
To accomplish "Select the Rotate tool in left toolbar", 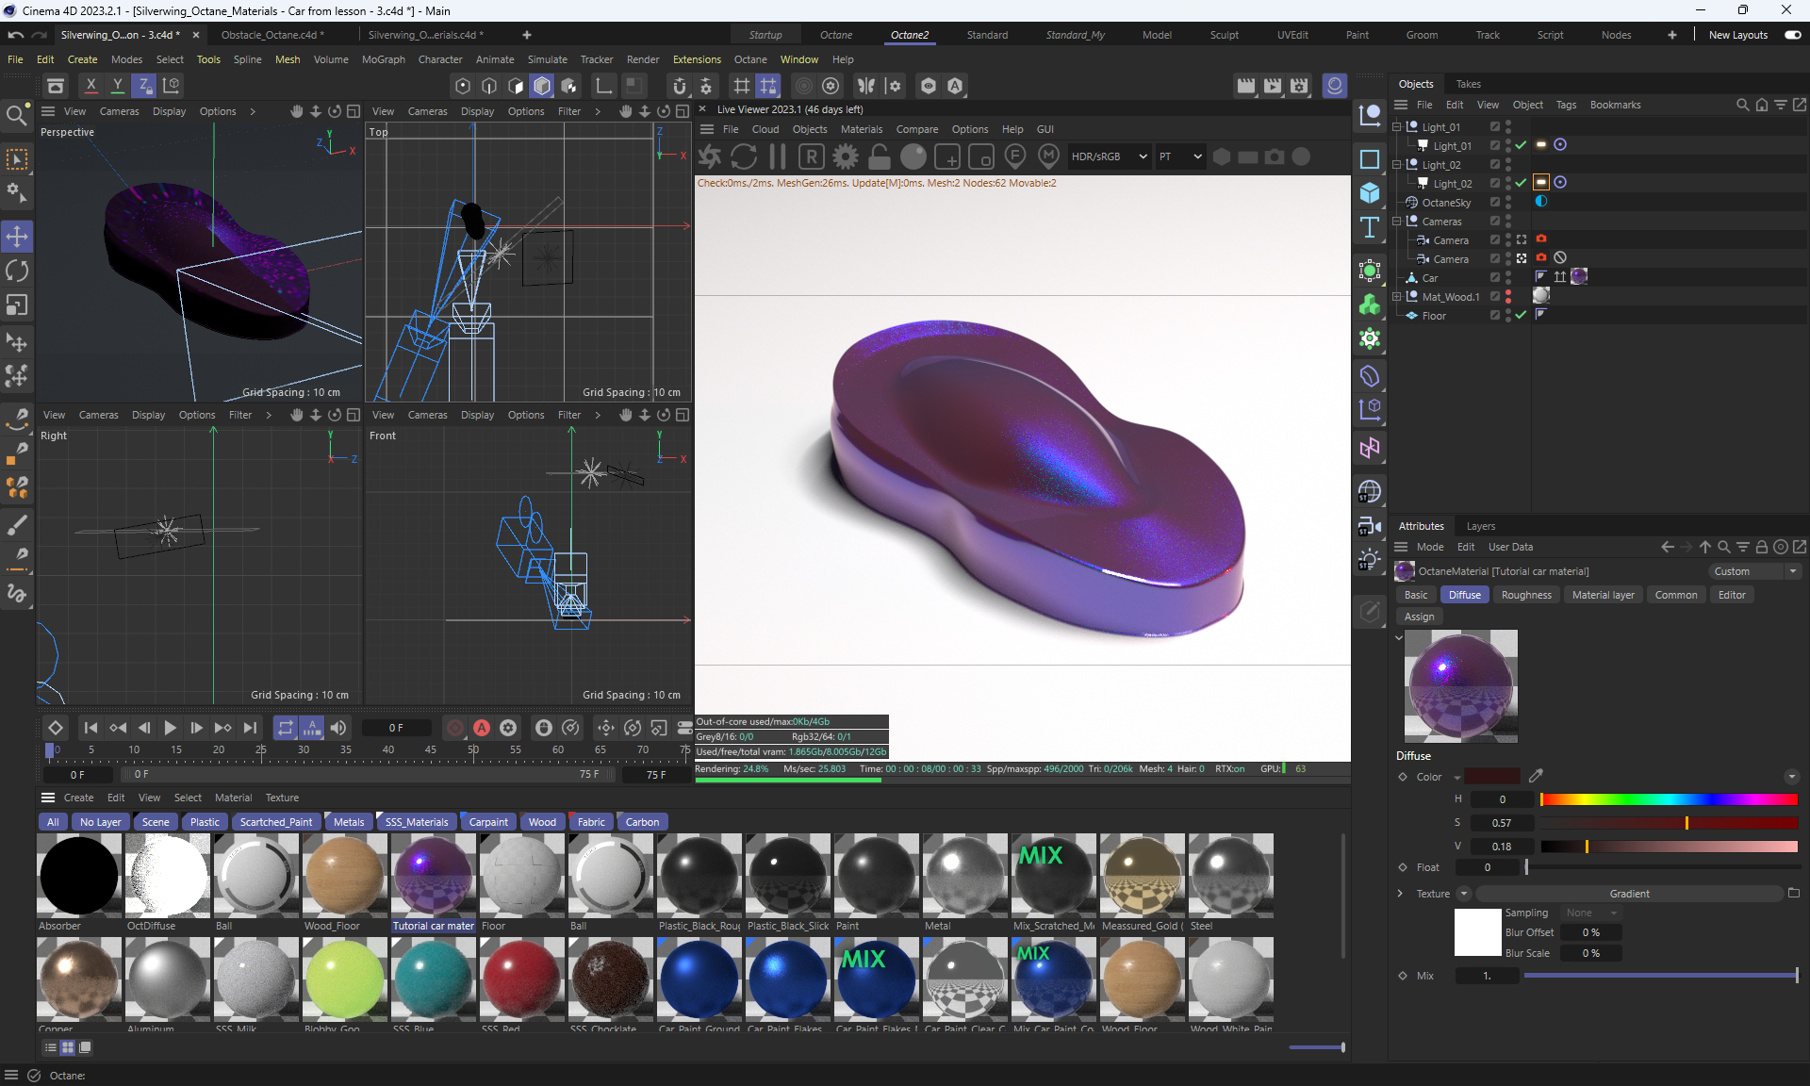I will coord(17,271).
